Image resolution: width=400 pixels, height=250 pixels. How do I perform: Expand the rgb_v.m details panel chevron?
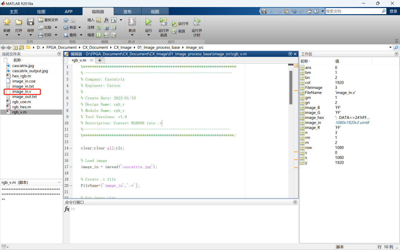pyautogui.click(x=59, y=183)
